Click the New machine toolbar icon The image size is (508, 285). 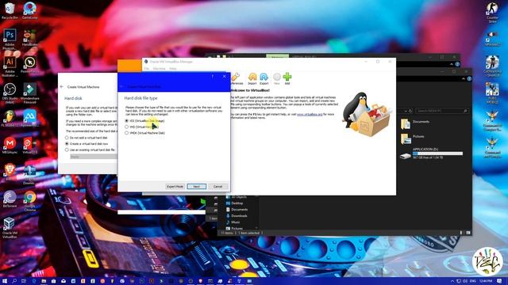point(277,78)
